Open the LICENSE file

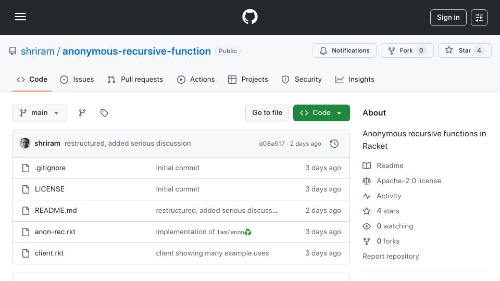(x=49, y=189)
